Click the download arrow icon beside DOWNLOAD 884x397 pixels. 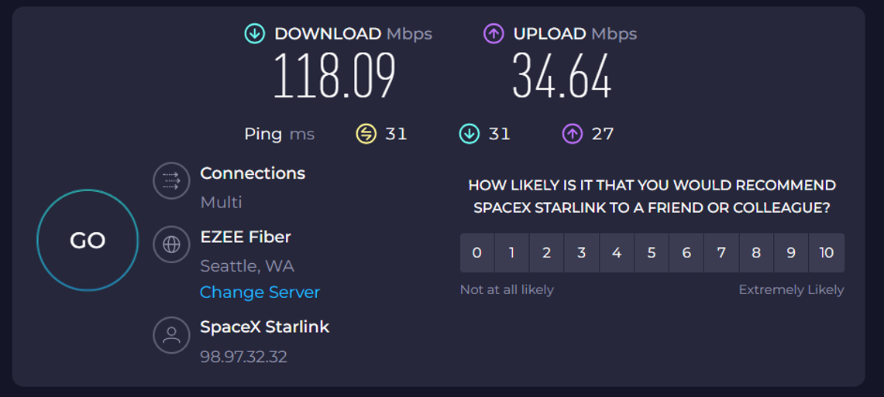255,34
